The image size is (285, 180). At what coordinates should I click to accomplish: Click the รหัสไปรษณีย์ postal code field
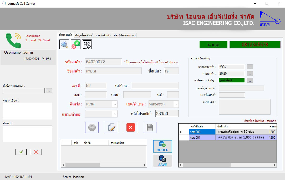[x=167, y=114]
